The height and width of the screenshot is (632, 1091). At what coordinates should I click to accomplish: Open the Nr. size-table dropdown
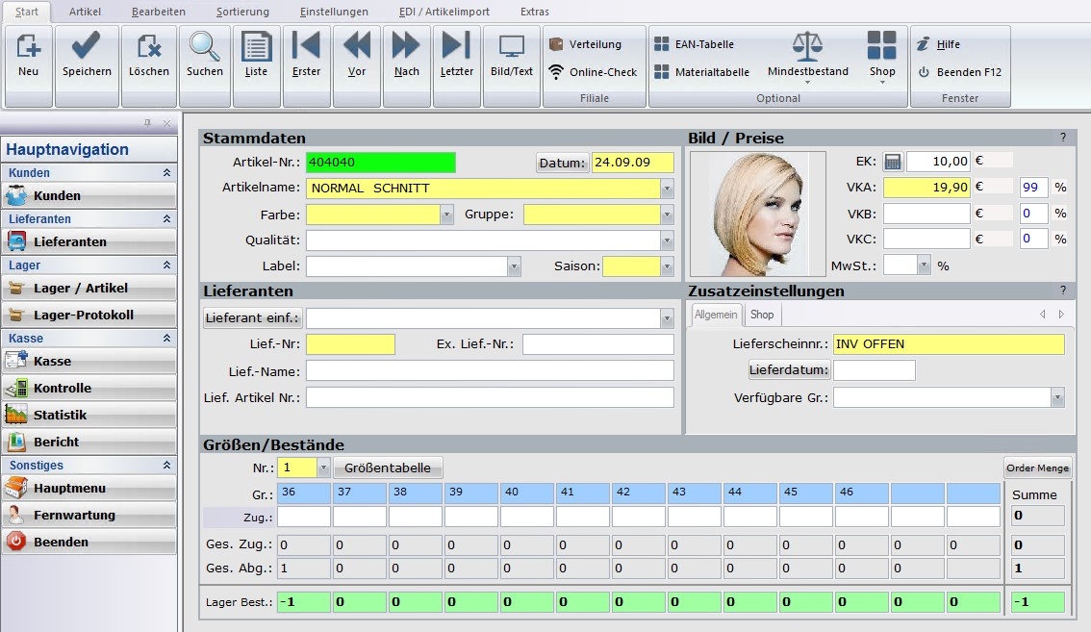tap(323, 468)
